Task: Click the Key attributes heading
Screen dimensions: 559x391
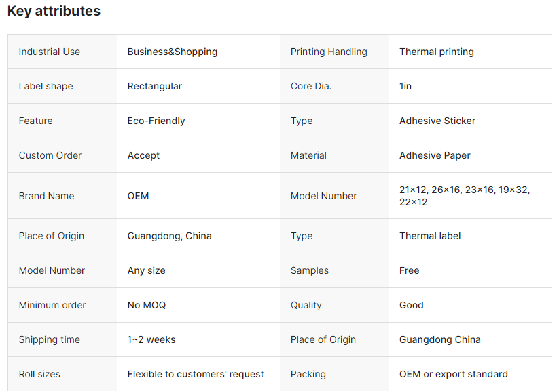Action: coord(54,11)
